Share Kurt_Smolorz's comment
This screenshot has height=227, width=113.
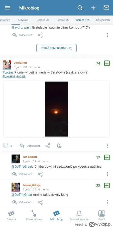40,174
